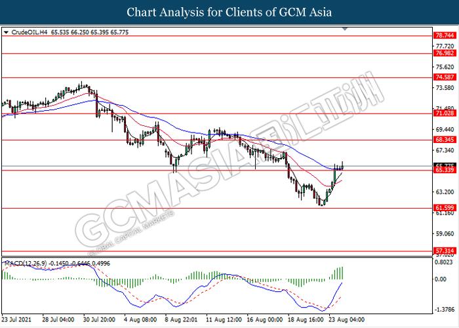The width and height of the screenshot is (459, 328).
Task: Click the MACD 0.00 scale value
Action: pos(441,279)
